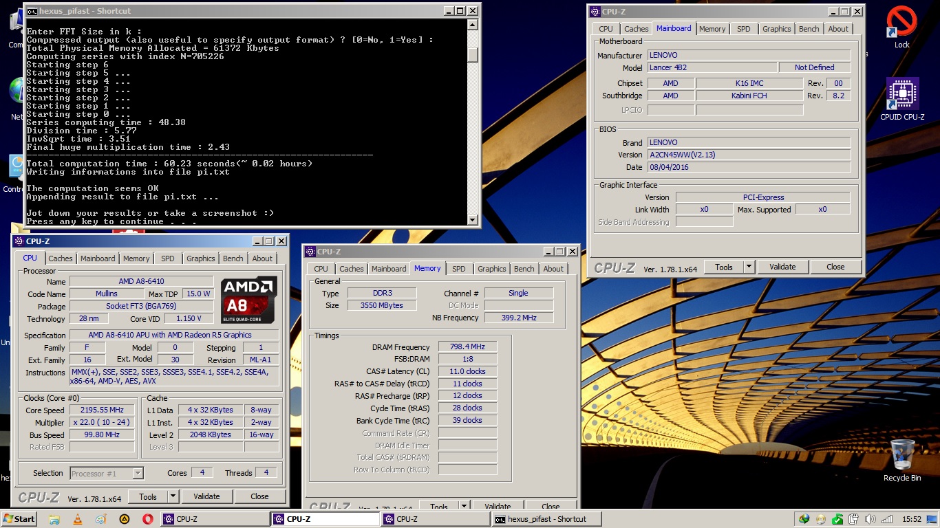Expand the Tools dropdown arrow in the Mainboard window
The image size is (940, 528).
click(749, 267)
